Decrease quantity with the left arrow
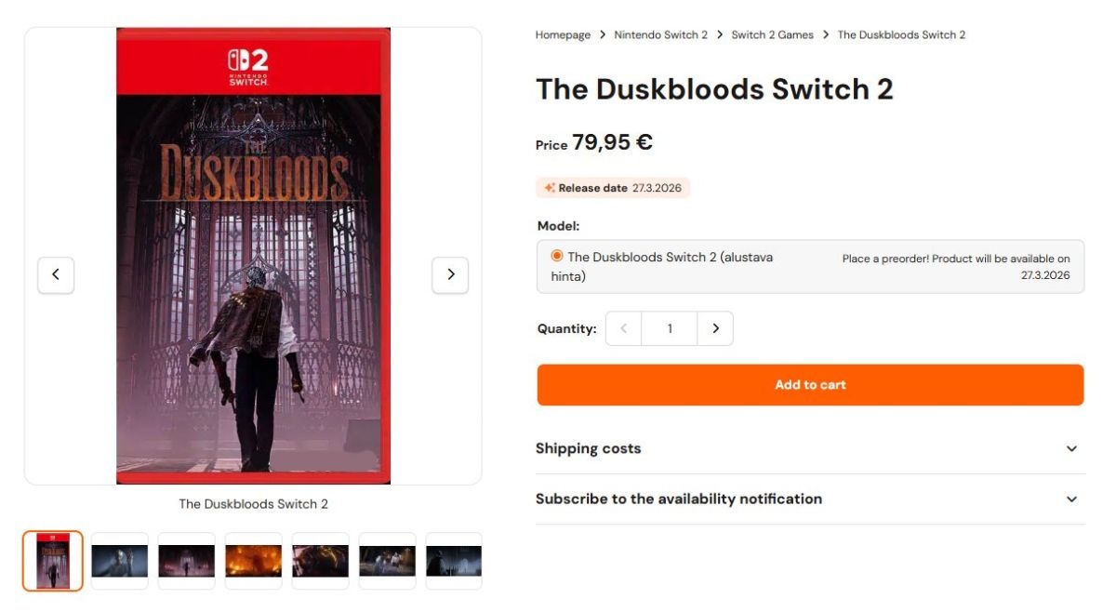 coord(624,328)
